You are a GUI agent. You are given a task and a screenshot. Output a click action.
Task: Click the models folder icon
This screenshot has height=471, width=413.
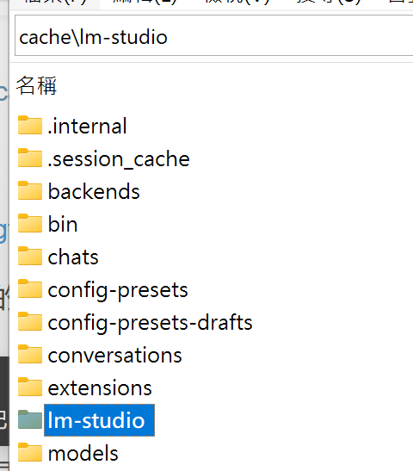[x=30, y=452]
